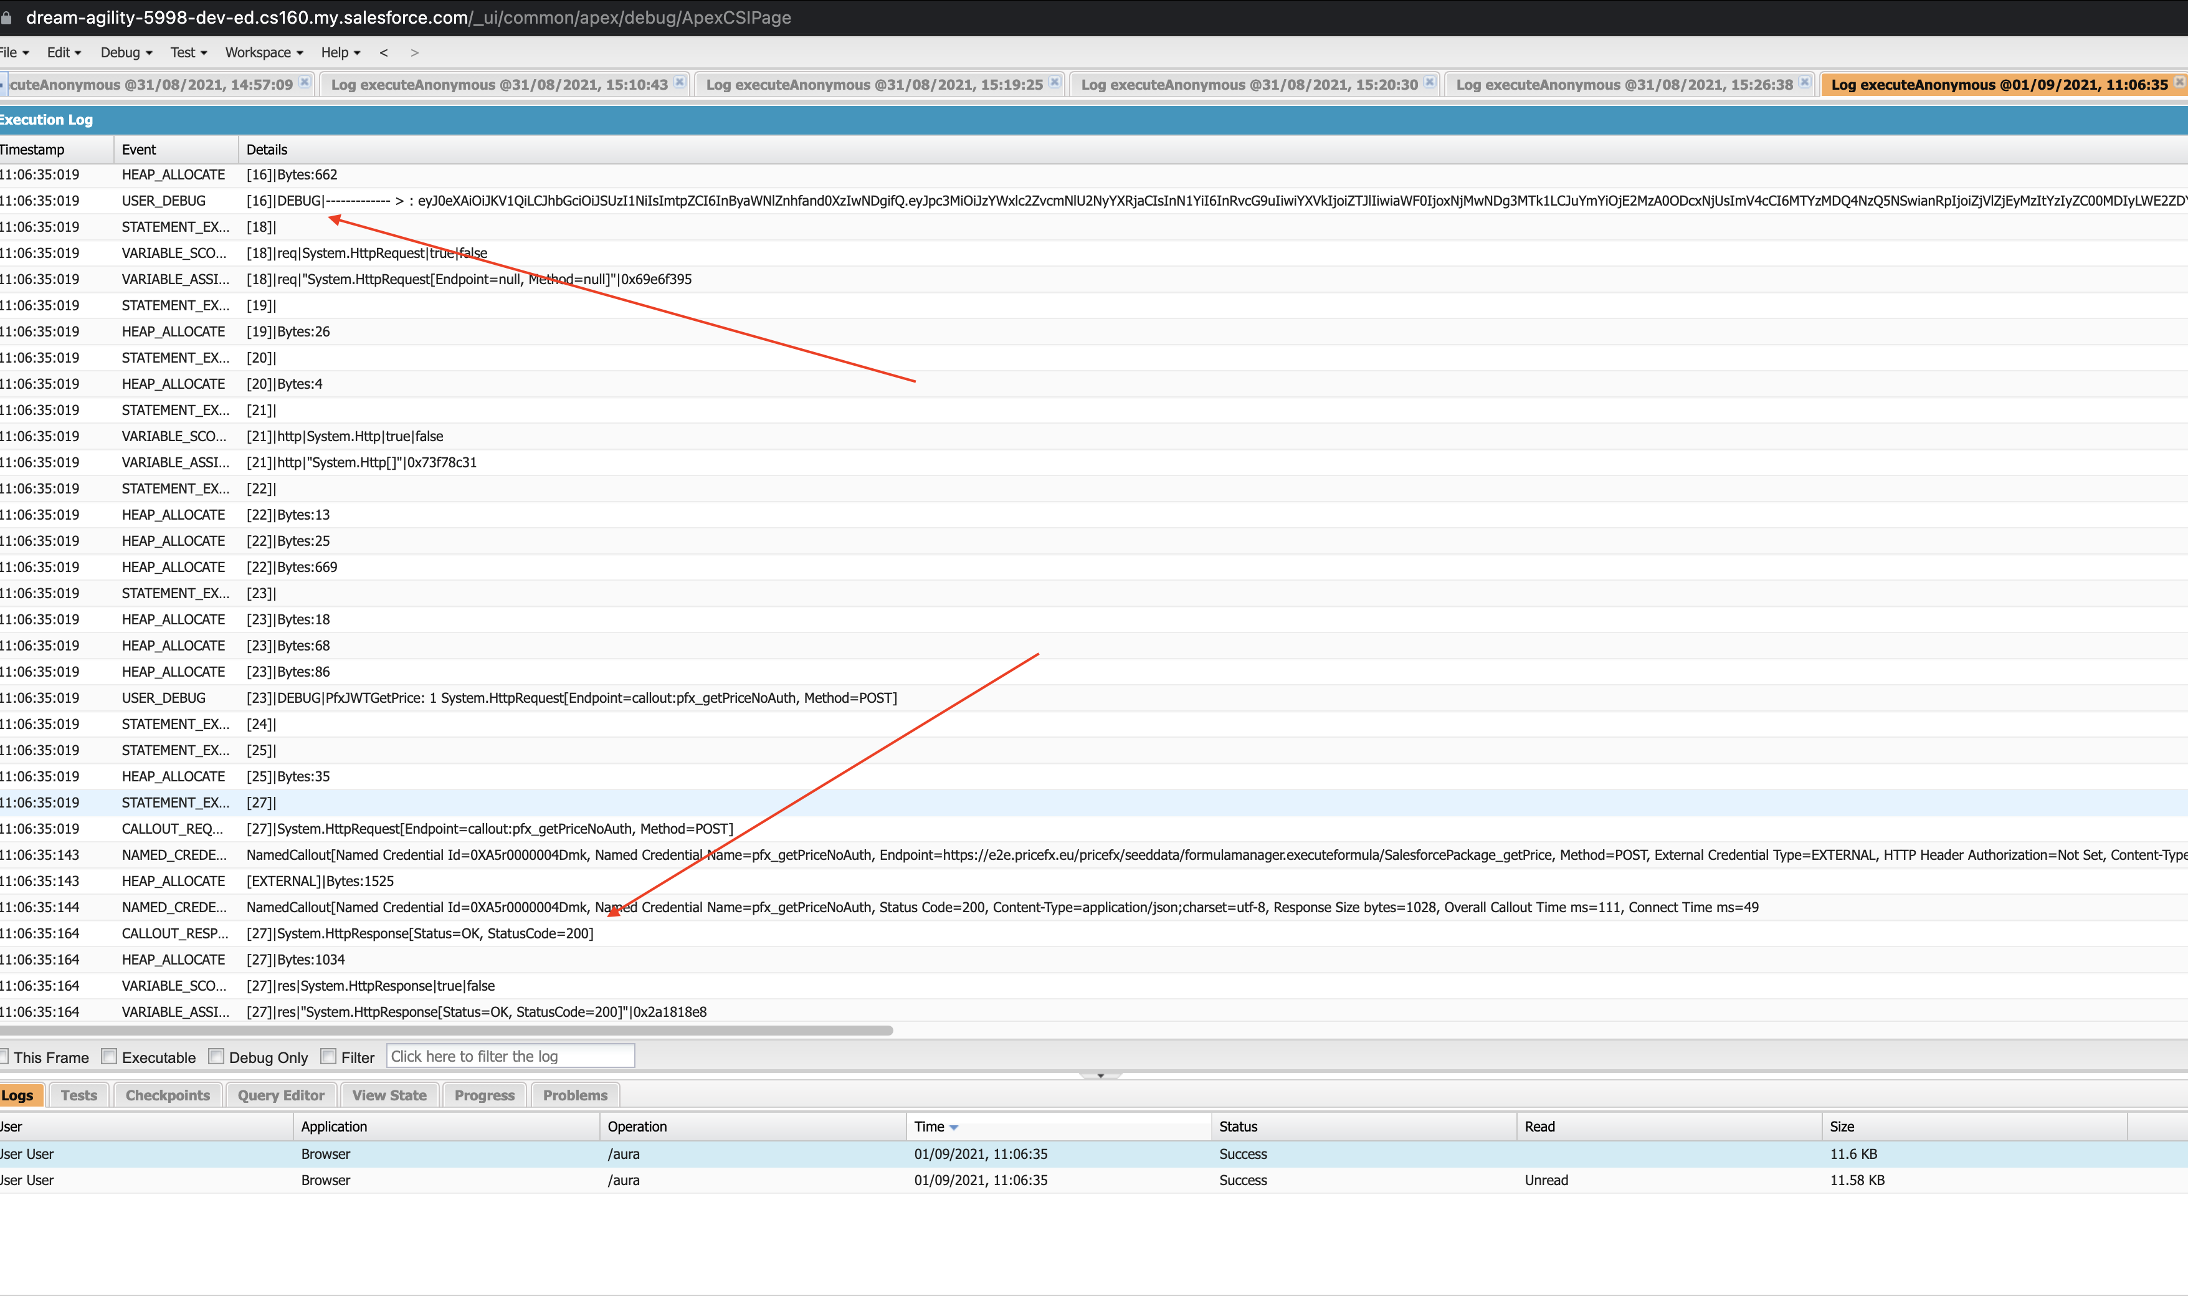Navigate back using the left arrow icon
The width and height of the screenshot is (2188, 1296).
tap(383, 52)
